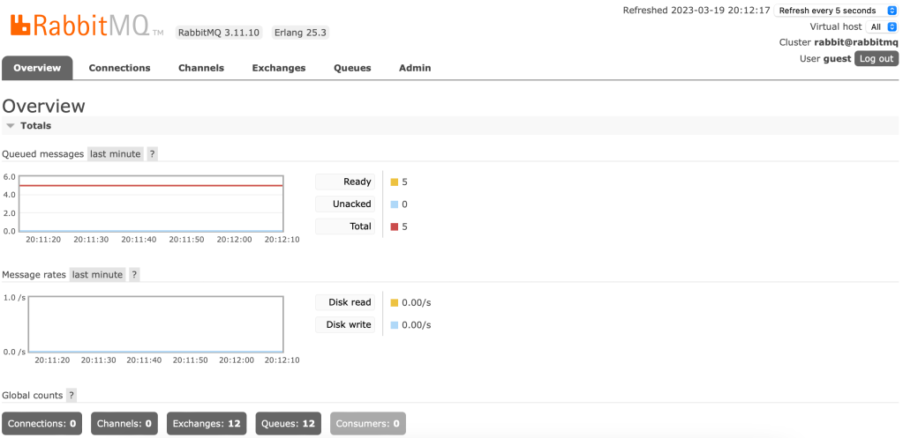This screenshot has height=438, width=903.
Task: Select the Admin tab
Action: pos(415,68)
